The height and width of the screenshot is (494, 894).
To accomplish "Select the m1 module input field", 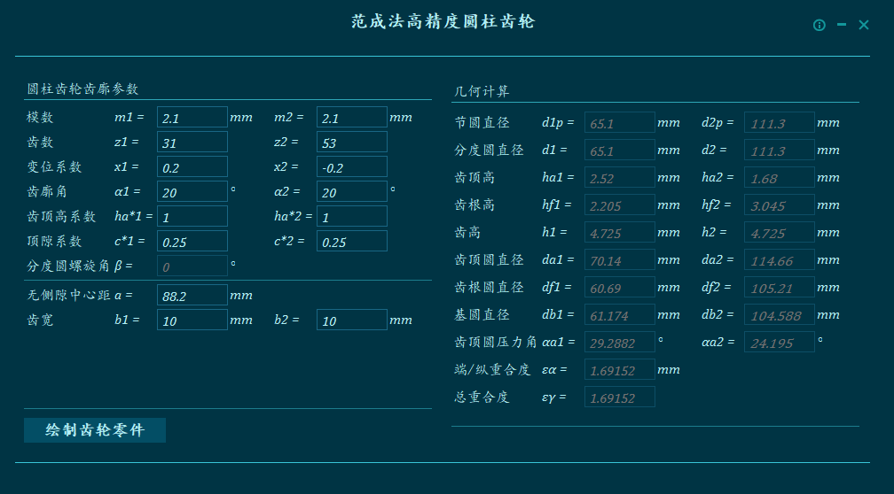I will click(x=192, y=118).
